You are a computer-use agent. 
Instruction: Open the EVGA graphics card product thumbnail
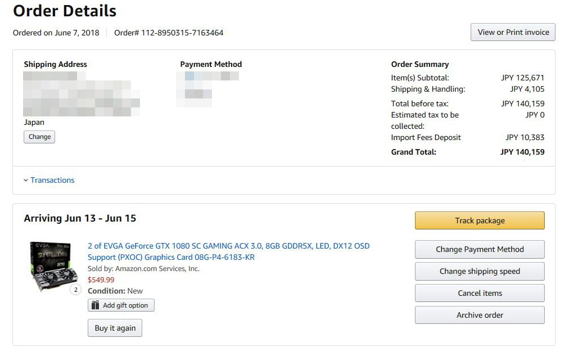pyautogui.click(x=53, y=267)
